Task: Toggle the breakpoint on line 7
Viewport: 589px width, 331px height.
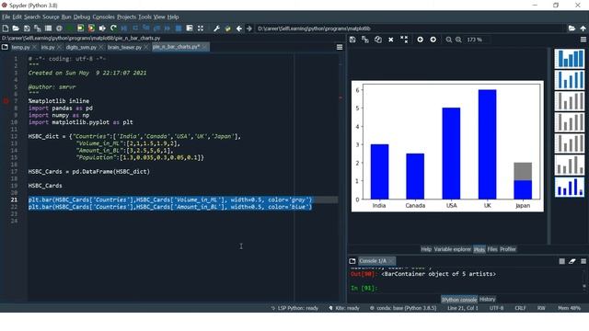Action: pyautogui.click(x=6, y=101)
